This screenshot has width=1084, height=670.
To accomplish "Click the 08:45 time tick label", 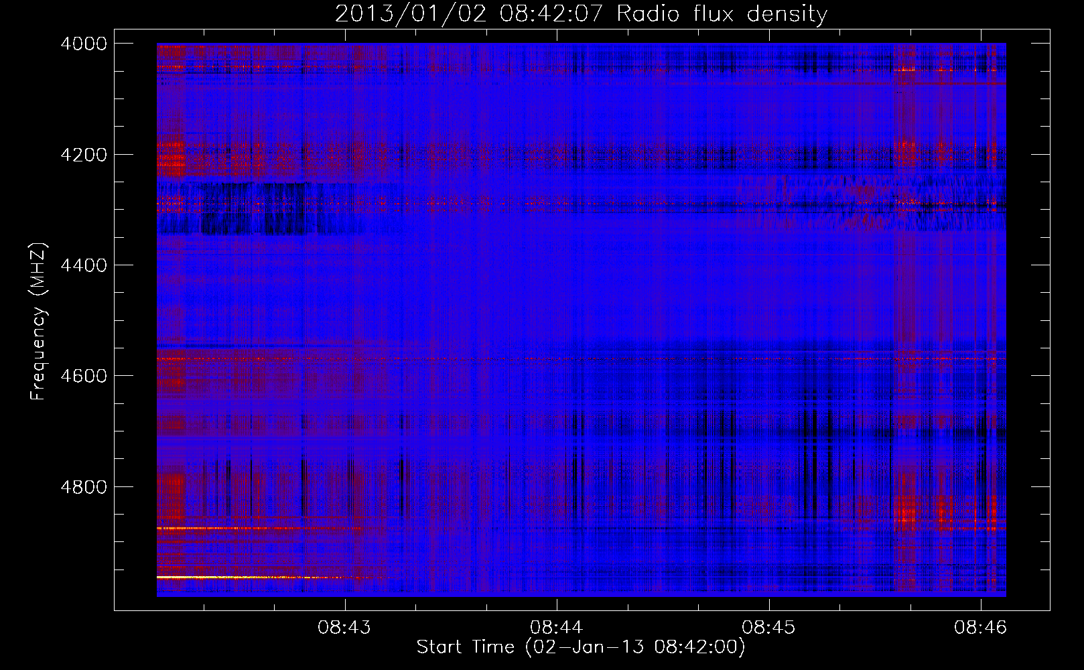I will [769, 628].
